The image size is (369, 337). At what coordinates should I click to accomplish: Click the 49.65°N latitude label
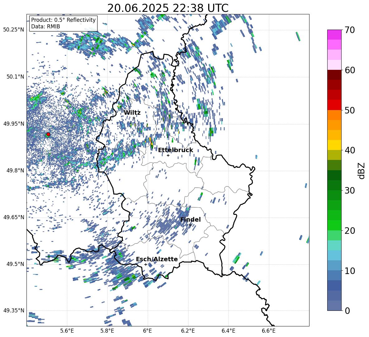tap(14, 217)
